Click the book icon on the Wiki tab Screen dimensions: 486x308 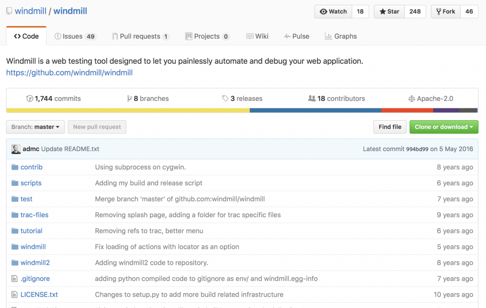click(x=249, y=36)
